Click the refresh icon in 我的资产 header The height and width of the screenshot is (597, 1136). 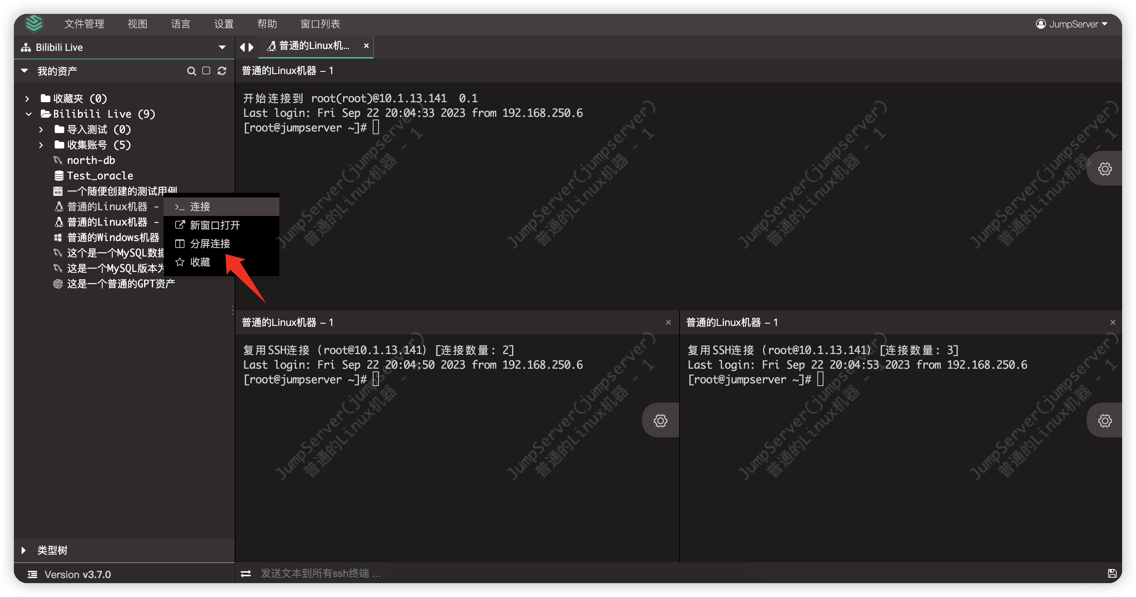click(x=222, y=71)
